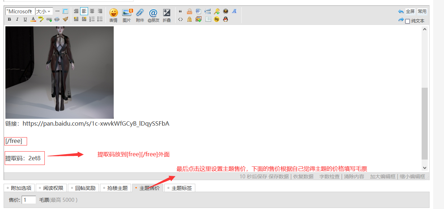This screenshot has width=444, height=209.
Task: Click the blue stylized A text effect icon
Action: pos(234,11)
